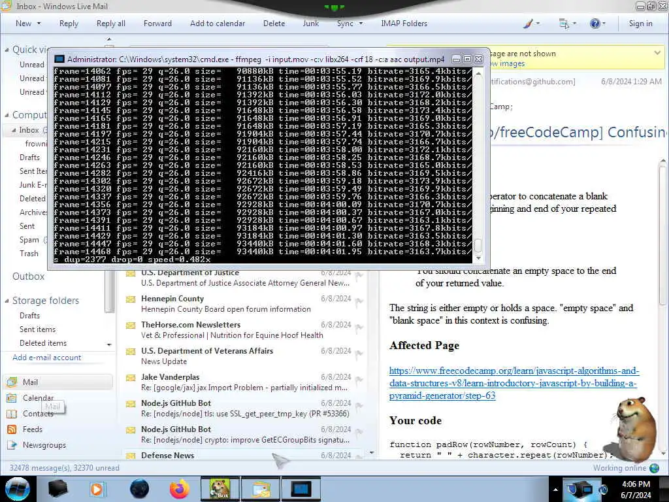The image size is (669, 502).
Task: Select Deleted items under Storage folders
Action: point(43,343)
